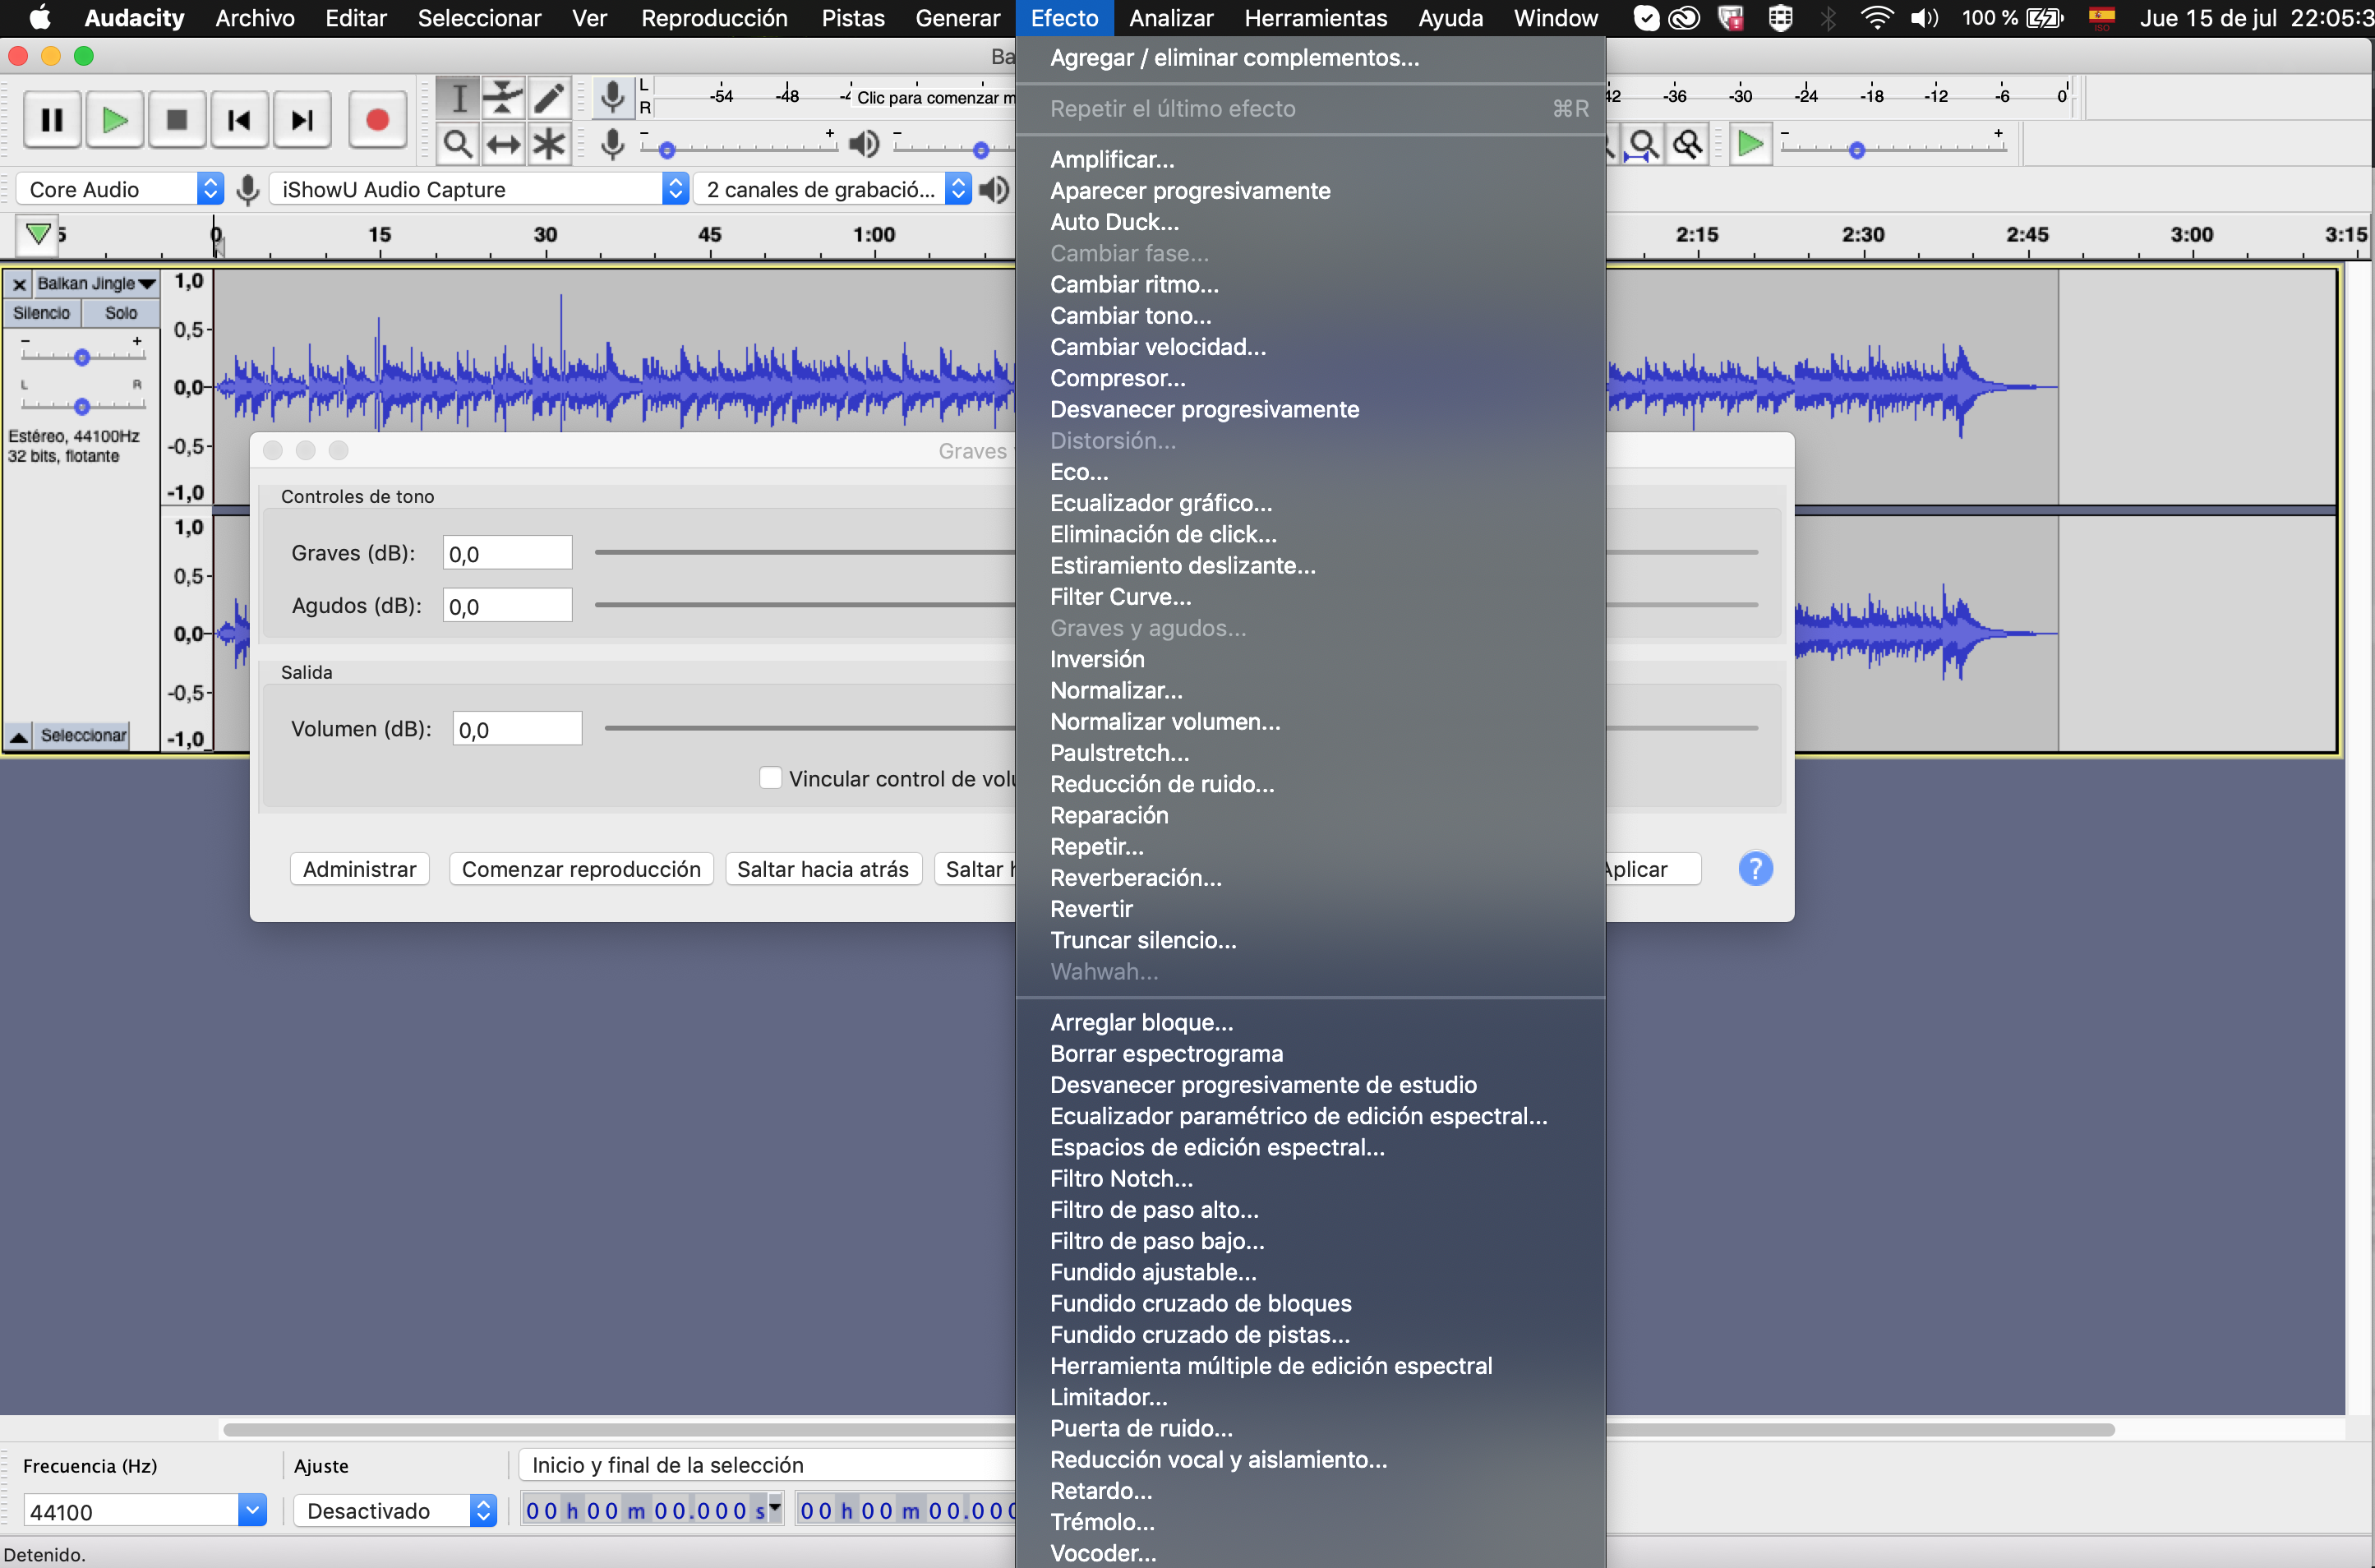Screen dimensions: 2375x1568
Task: Choose Ecualizador gráfico... effect
Action: tap(1161, 503)
